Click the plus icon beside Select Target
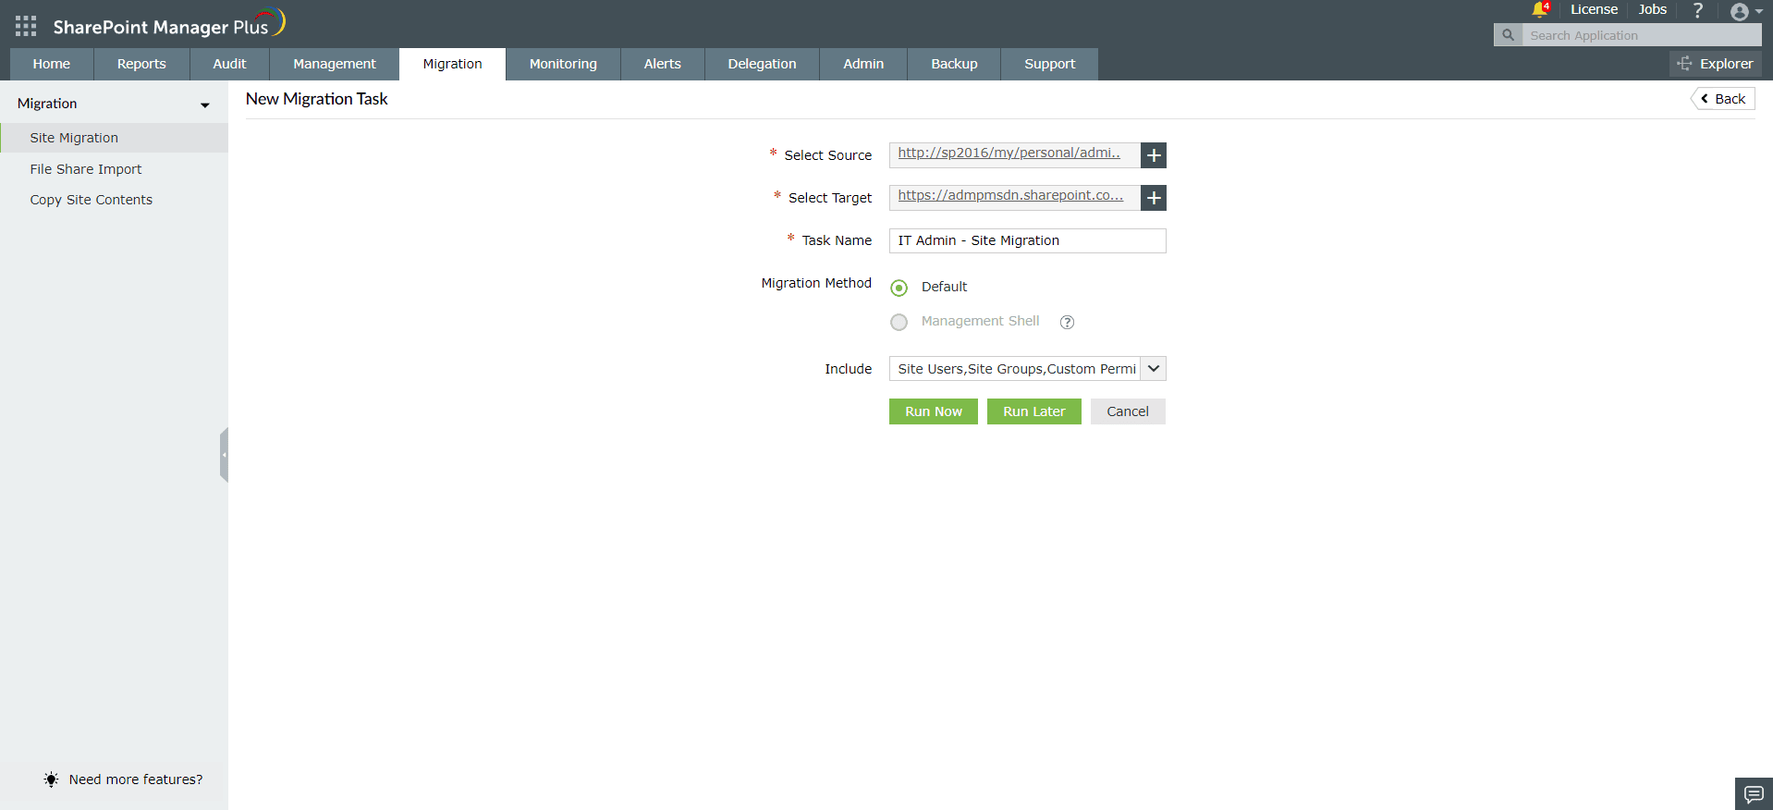 [1154, 198]
